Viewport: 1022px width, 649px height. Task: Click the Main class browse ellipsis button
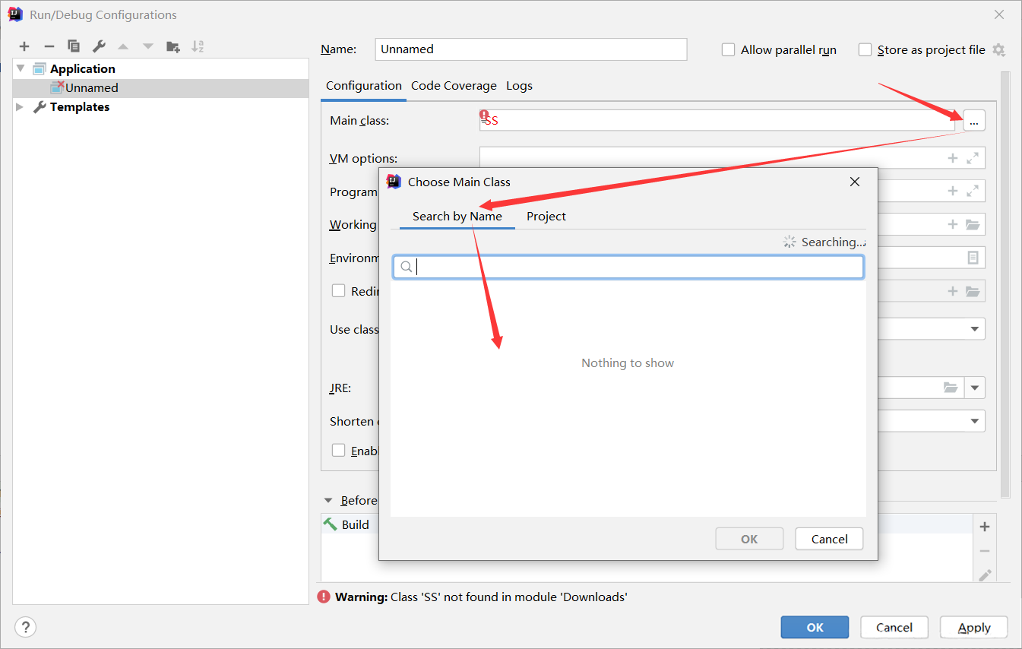[x=973, y=121]
